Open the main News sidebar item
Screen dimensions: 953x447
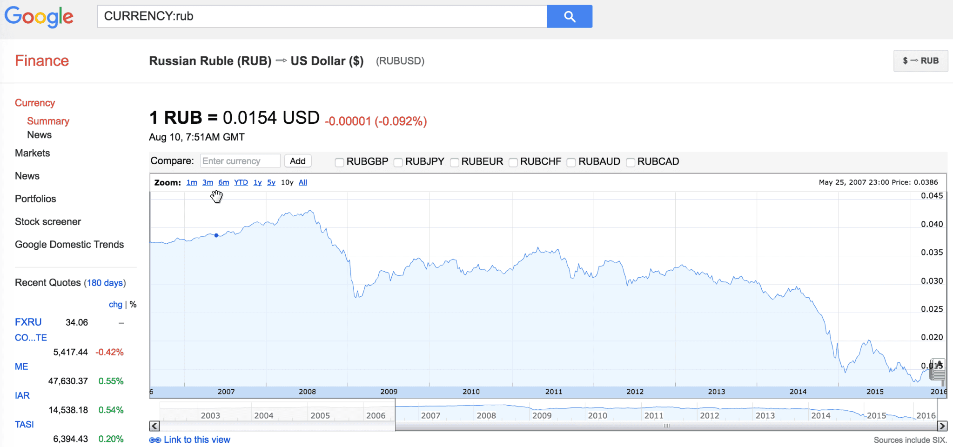click(27, 176)
